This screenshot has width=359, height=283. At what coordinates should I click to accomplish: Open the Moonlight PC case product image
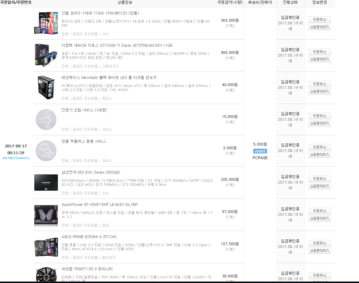pyautogui.click(x=46, y=88)
